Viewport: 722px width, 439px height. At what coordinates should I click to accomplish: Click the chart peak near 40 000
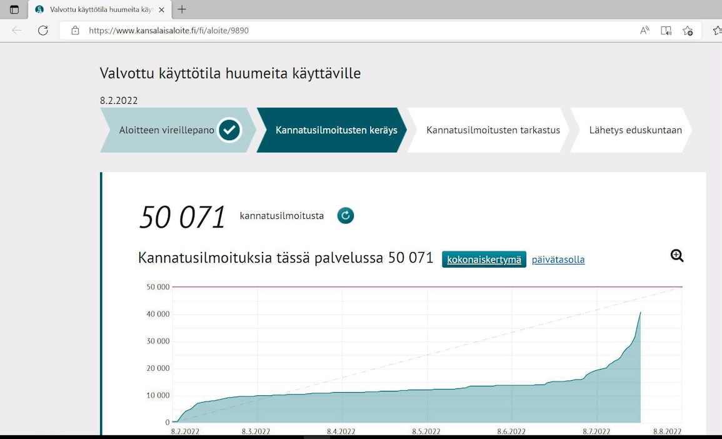point(640,313)
